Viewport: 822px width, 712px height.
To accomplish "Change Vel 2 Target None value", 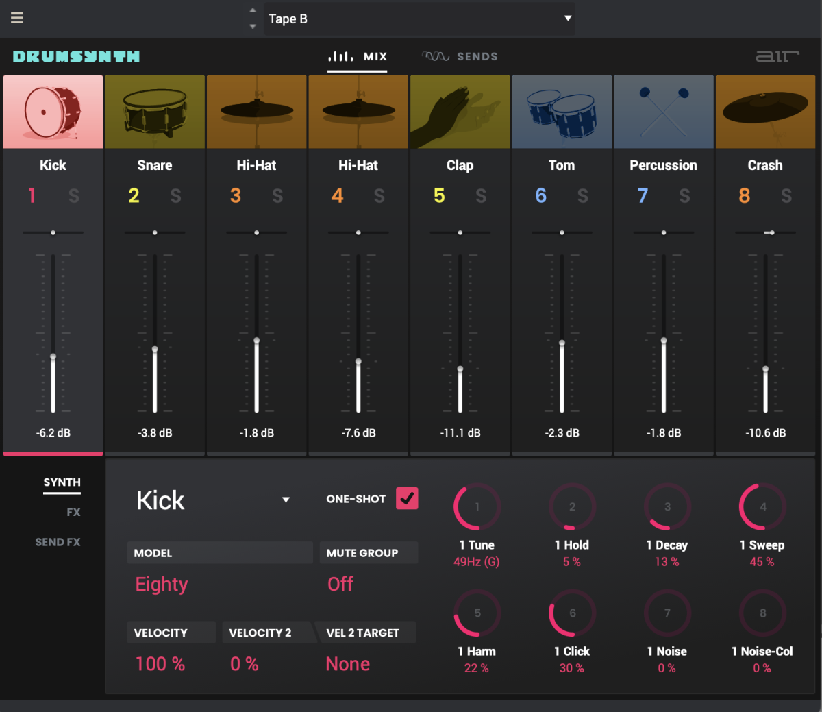I will pos(348,663).
